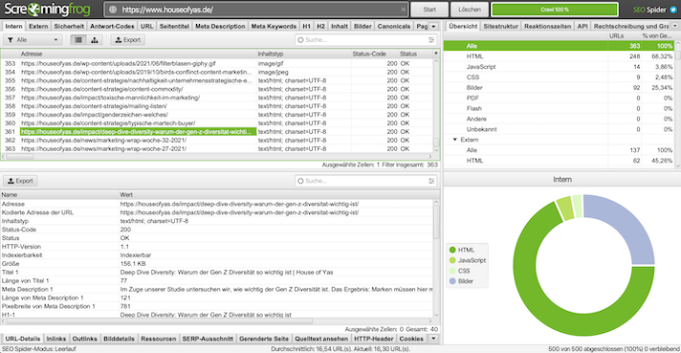
Task: Open the Quelltext ansehen tab
Action: tap(321, 339)
